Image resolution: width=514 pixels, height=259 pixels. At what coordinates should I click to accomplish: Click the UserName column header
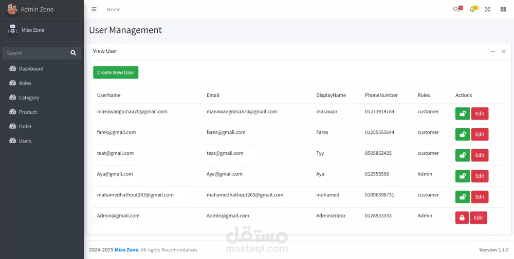pos(109,95)
